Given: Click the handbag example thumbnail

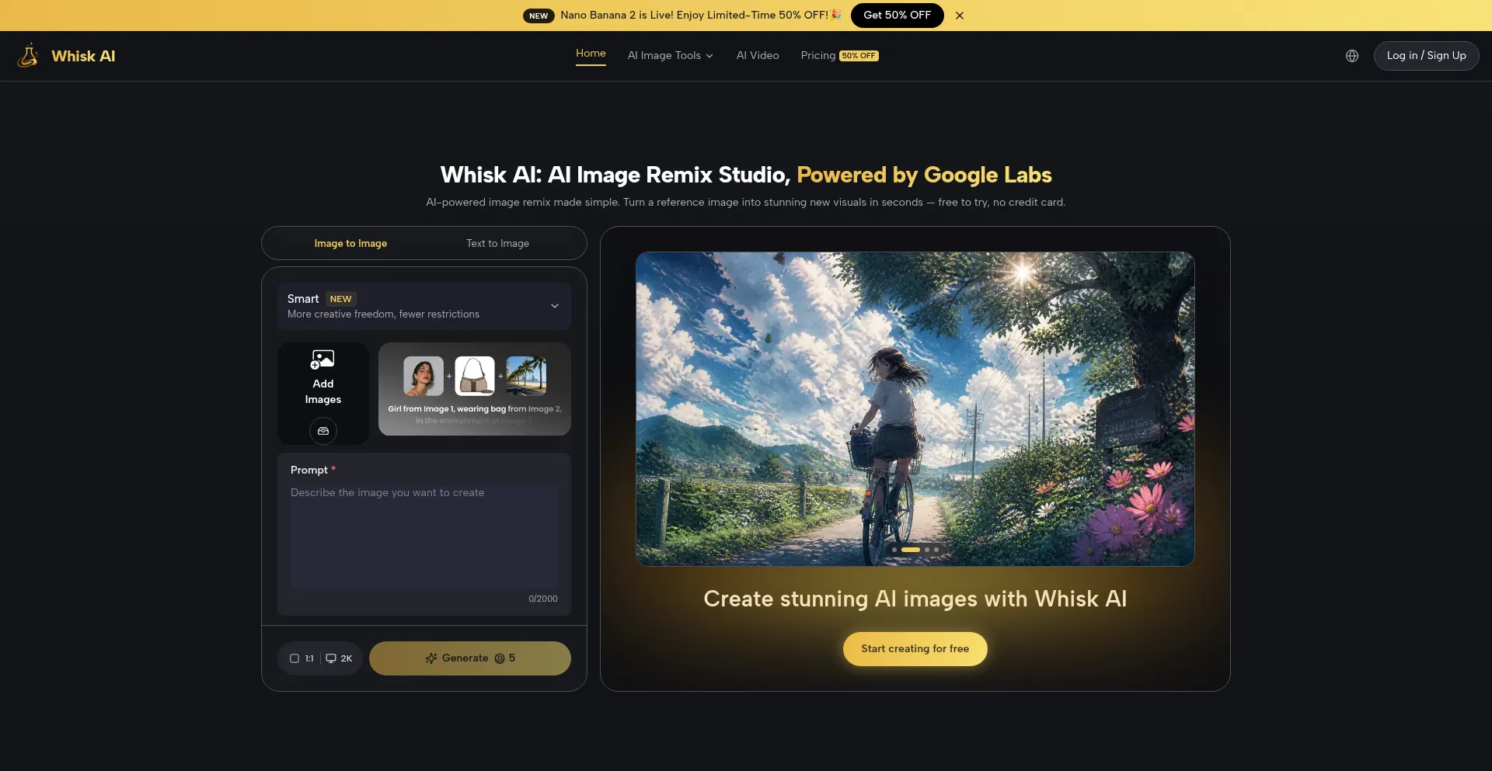Looking at the screenshot, I should (475, 376).
